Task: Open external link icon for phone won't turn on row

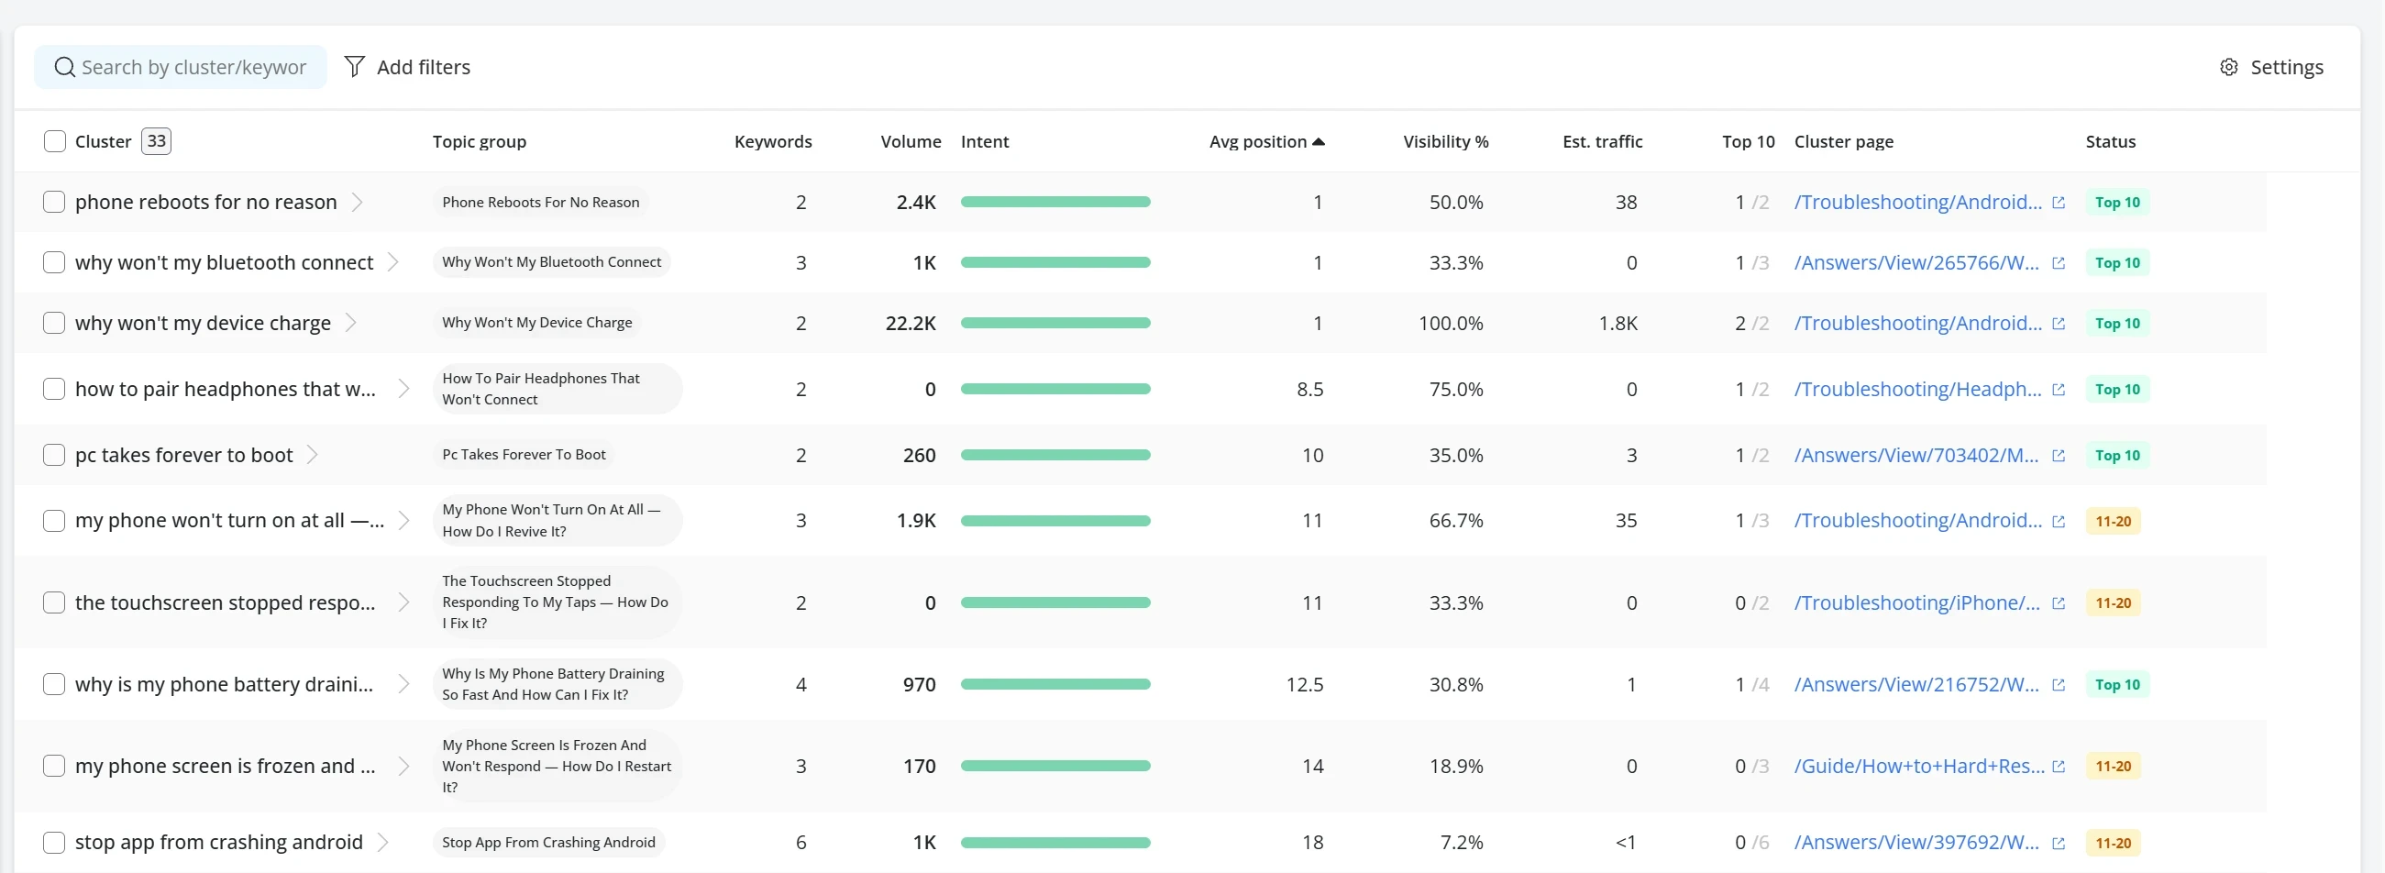Action: point(2059,521)
